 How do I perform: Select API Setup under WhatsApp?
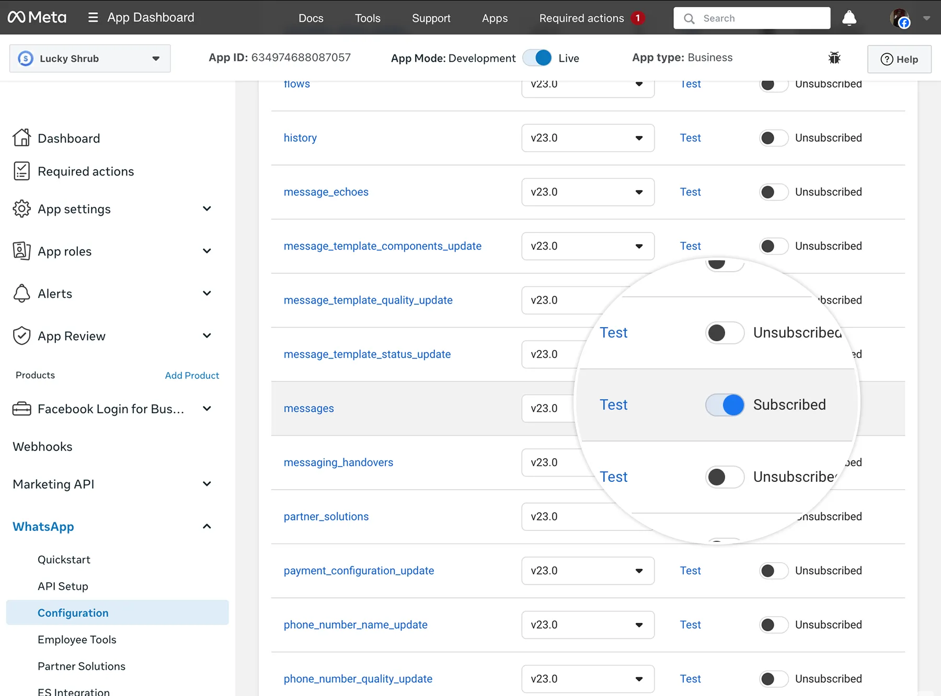(63, 586)
